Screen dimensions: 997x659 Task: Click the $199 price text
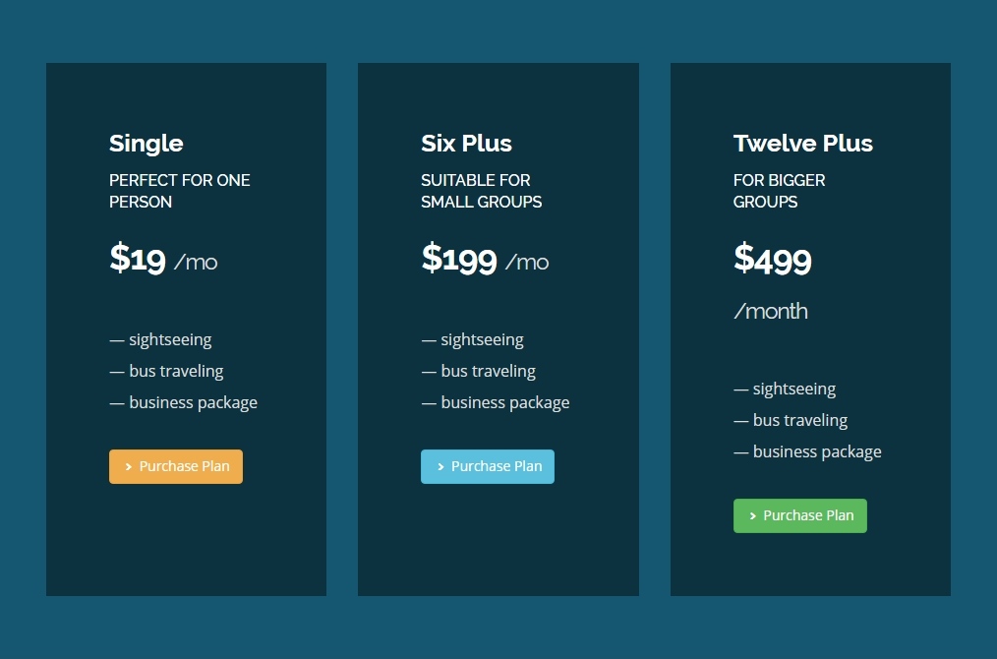(459, 259)
